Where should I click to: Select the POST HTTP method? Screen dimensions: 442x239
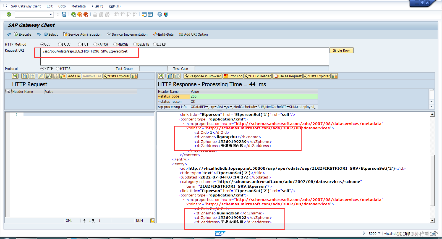[60, 44]
